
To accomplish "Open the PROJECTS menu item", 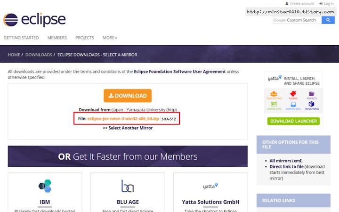I will click(85, 38).
